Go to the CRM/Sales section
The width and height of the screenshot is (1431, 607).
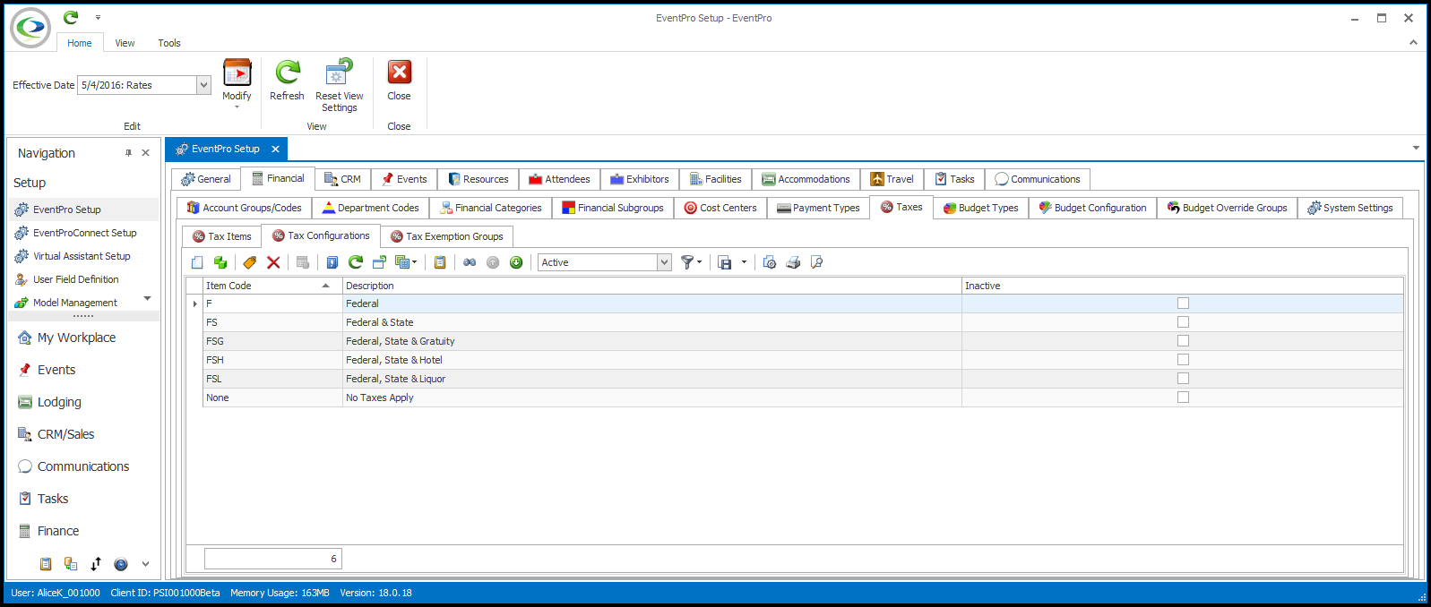[x=65, y=434]
